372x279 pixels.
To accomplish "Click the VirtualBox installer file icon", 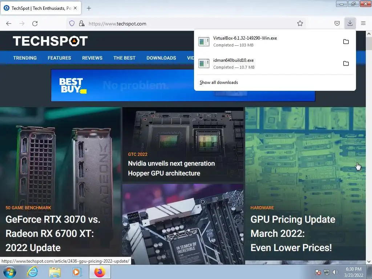I will (x=204, y=42).
